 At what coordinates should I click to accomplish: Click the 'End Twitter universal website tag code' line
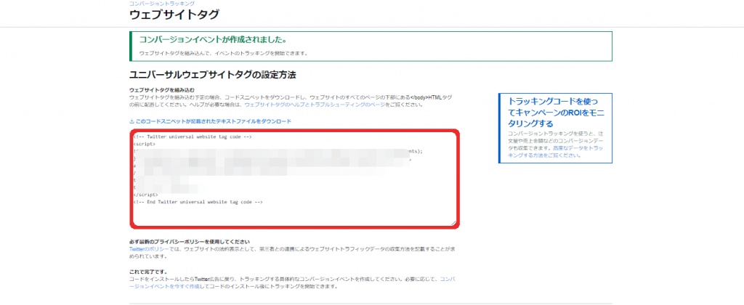point(198,202)
